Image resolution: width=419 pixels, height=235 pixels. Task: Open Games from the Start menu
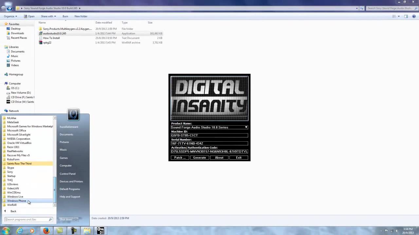click(64, 158)
